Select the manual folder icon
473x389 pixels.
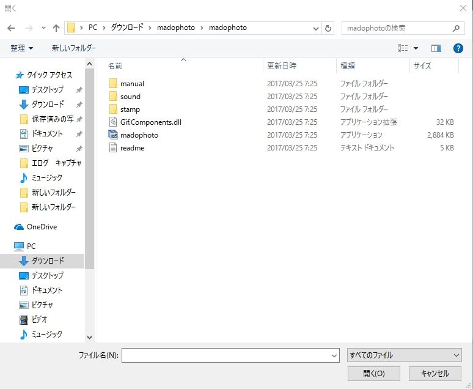tap(113, 83)
